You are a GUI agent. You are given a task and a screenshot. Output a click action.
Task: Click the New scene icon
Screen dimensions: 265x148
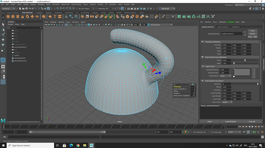coord(20,9)
